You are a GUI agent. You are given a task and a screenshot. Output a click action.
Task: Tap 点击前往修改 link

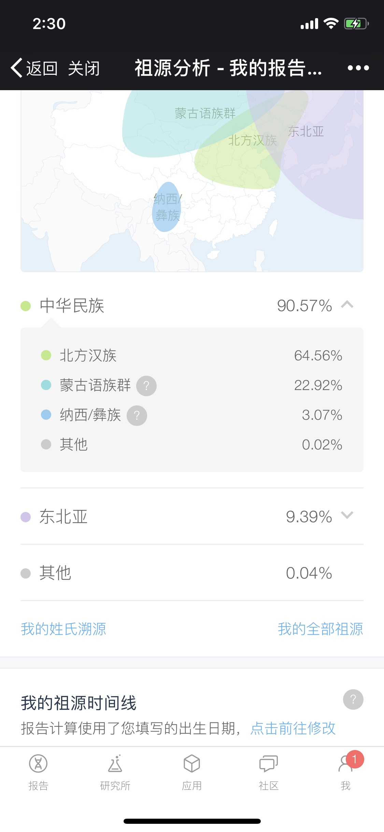coord(293,728)
